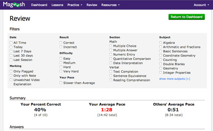213x131 pixels.
Task: Click the Return to Dashboard button
Action: (187, 17)
